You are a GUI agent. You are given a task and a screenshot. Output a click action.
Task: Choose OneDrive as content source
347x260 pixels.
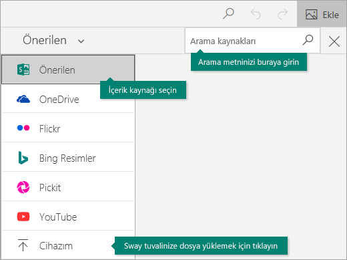[68, 99]
